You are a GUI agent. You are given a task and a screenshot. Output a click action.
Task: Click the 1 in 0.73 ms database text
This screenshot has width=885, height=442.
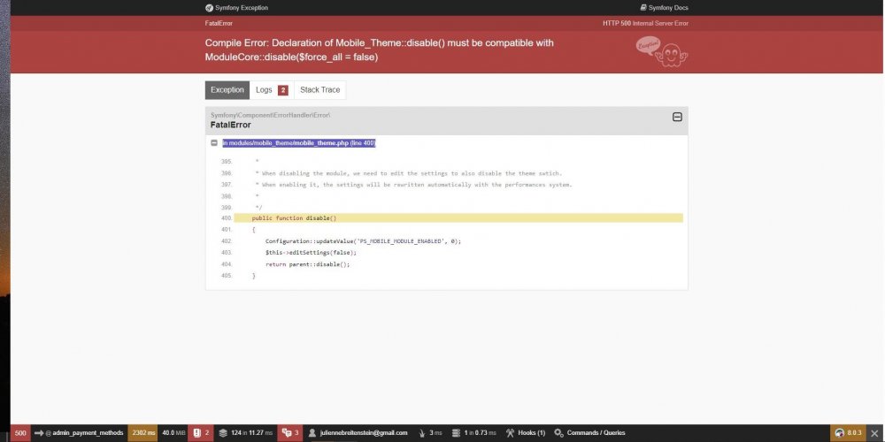coord(480,433)
